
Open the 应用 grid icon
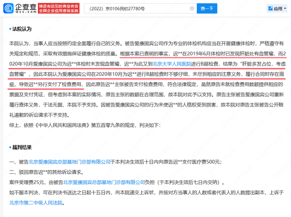pyautogui.click(x=270, y=8)
